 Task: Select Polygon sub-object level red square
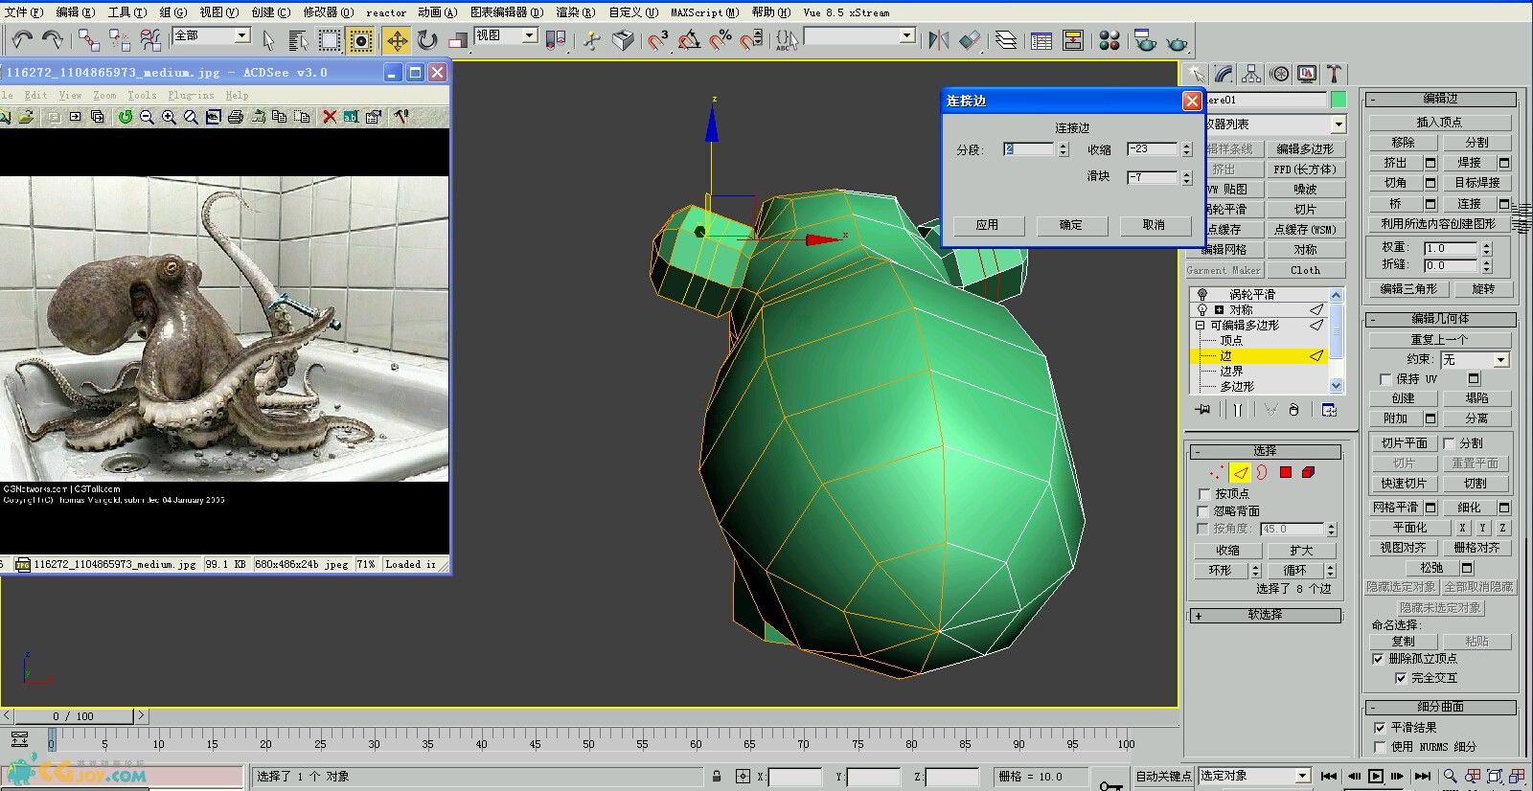pyautogui.click(x=1286, y=472)
